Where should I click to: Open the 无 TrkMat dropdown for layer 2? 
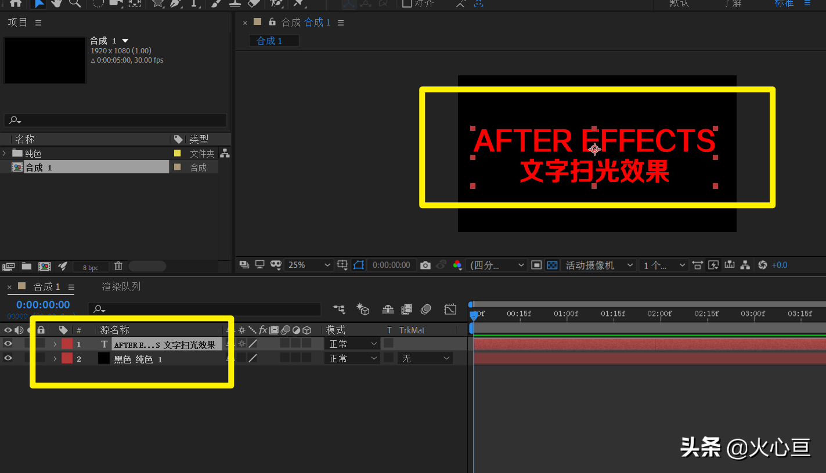pyautogui.click(x=425, y=358)
